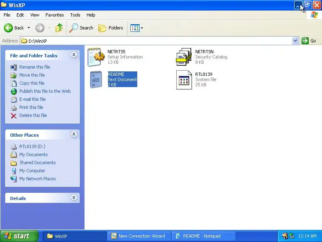
Task: Open the My Network Places link
Action: [37, 179]
